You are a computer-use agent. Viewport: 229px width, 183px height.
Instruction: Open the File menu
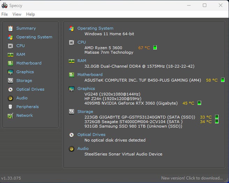5,14
